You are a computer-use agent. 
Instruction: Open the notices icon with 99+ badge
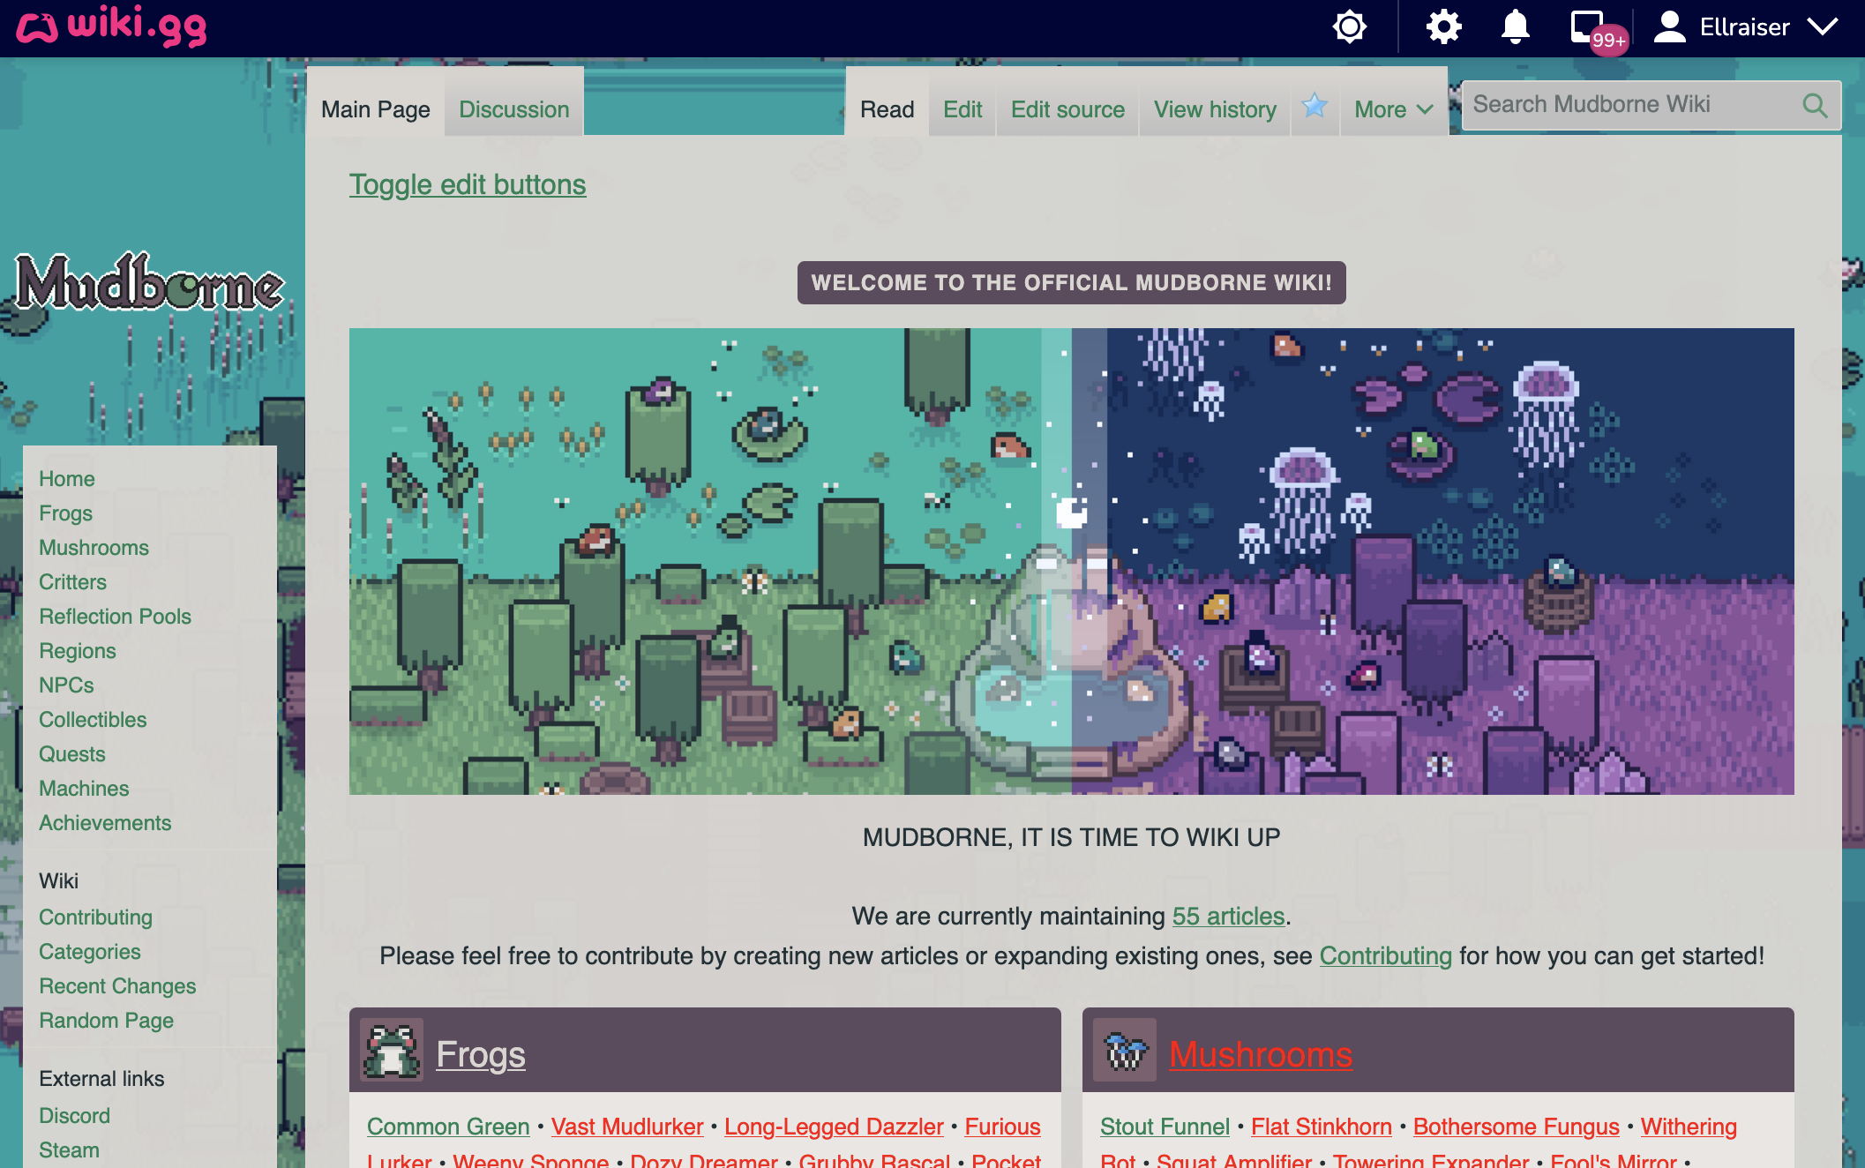(x=1595, y=29)
